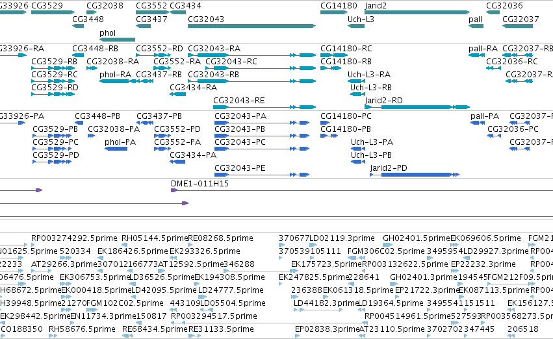
Task: Select transcript CG3552-RD label
Action: (159, 48)
